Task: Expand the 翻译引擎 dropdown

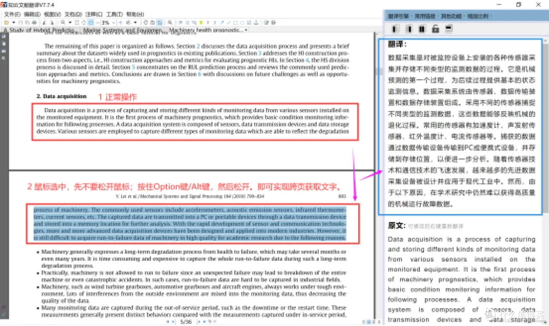Action: click(x=400, y=16)
